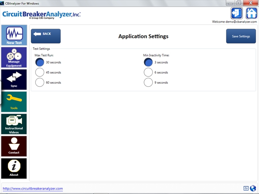The width and height of the screenshot is (259, 194).
Task: Click the BACK button
Action: pyautogui.click(x=46, y=36)
